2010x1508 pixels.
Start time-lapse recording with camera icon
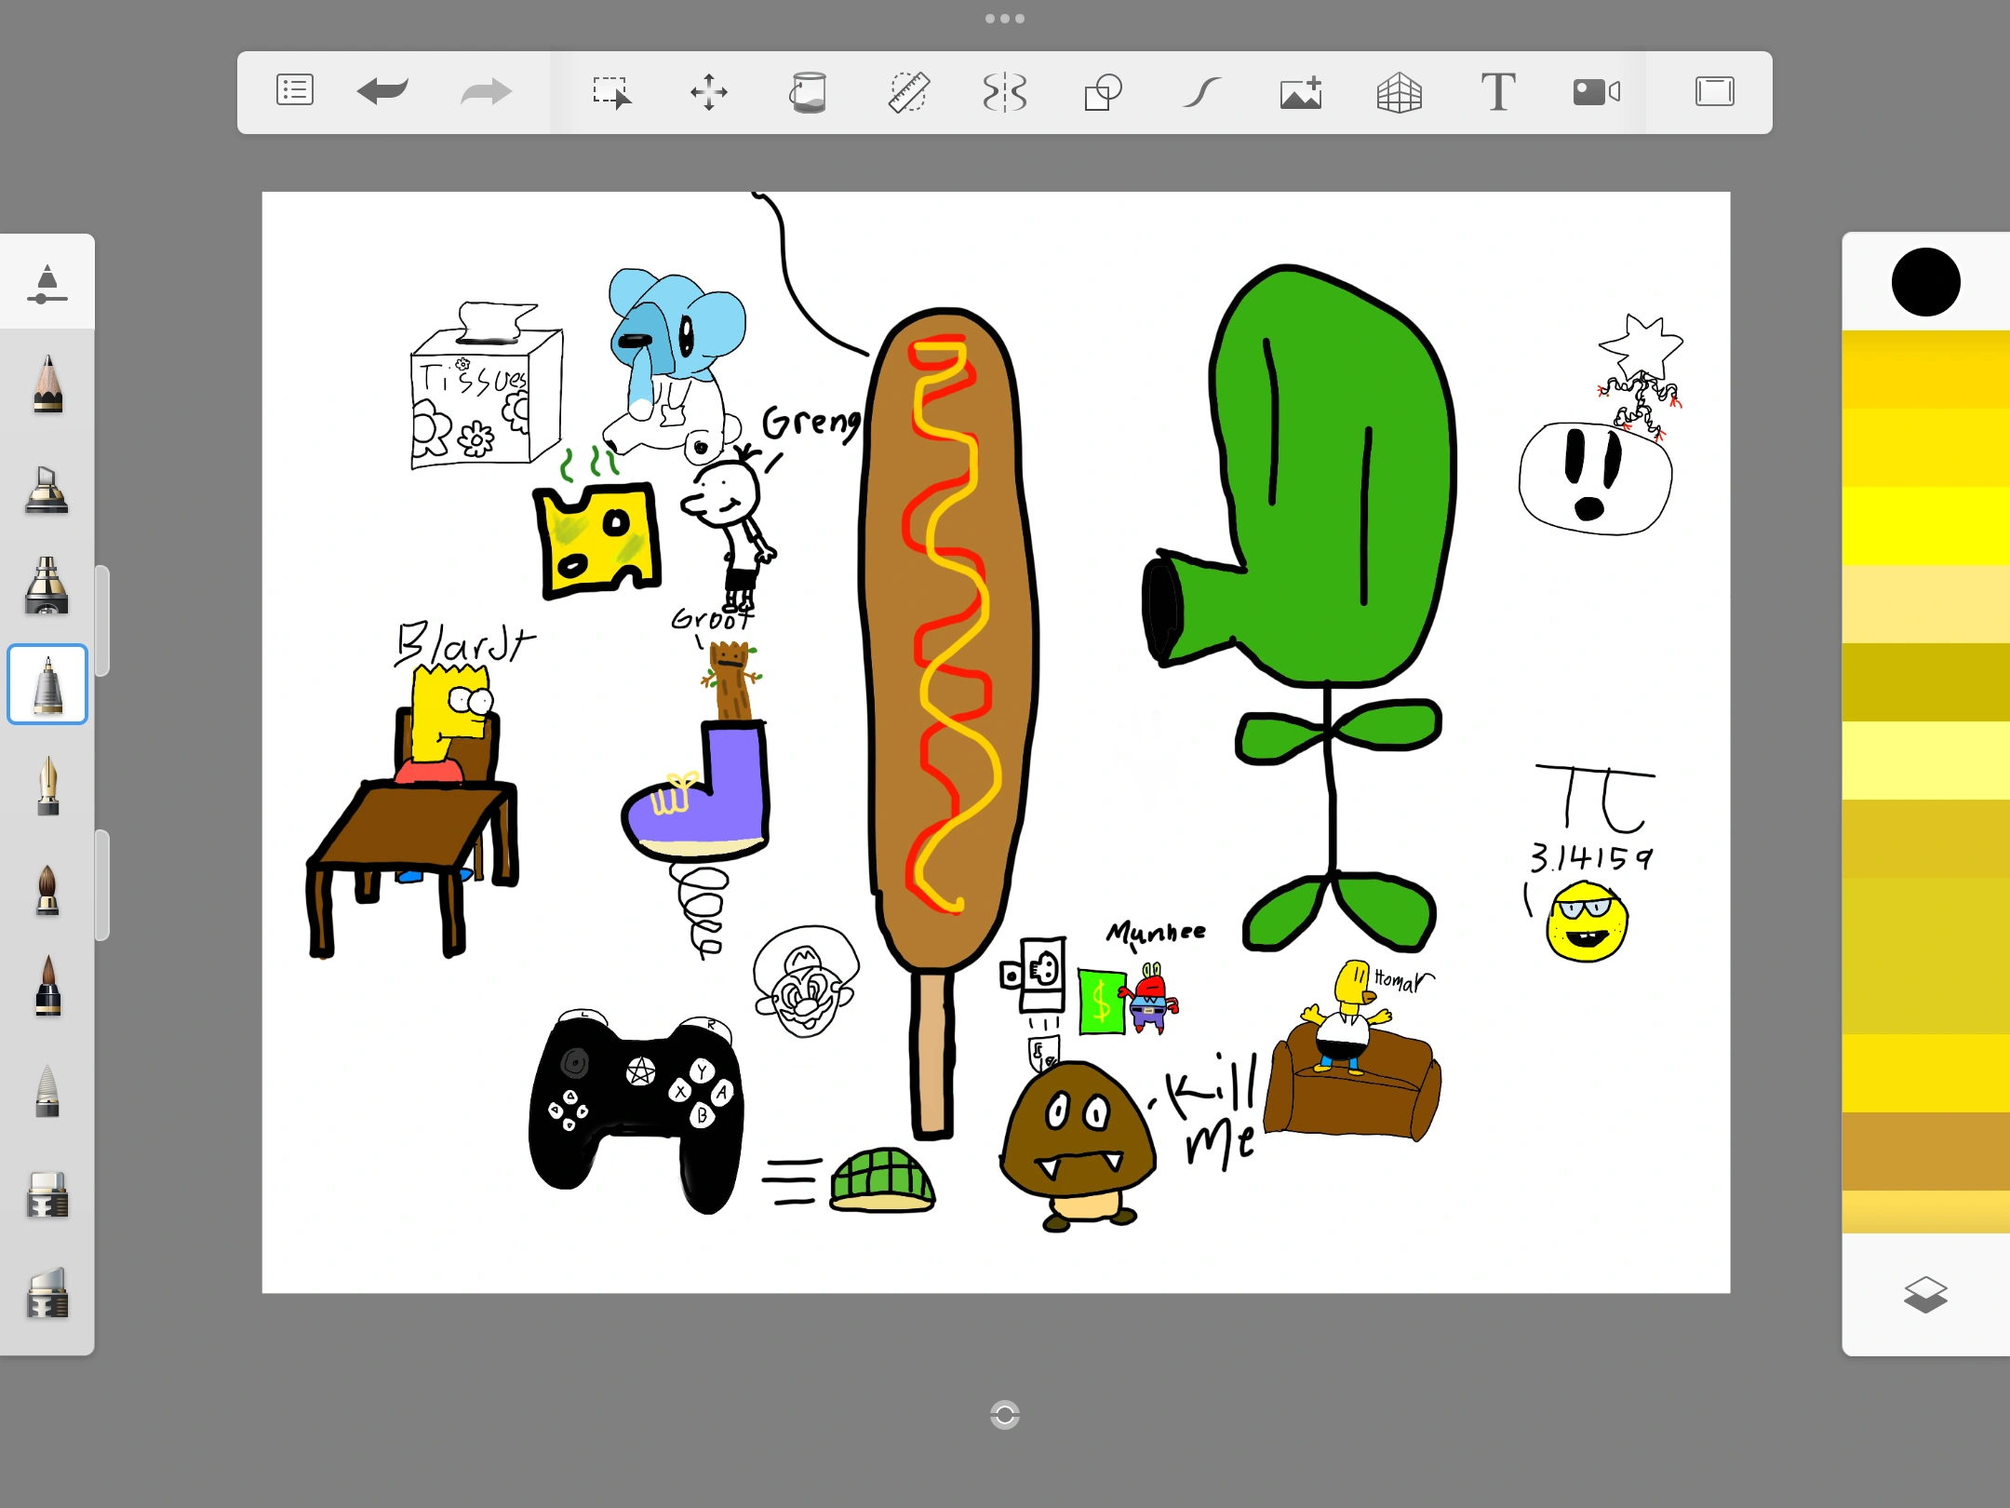point(1597,92)
